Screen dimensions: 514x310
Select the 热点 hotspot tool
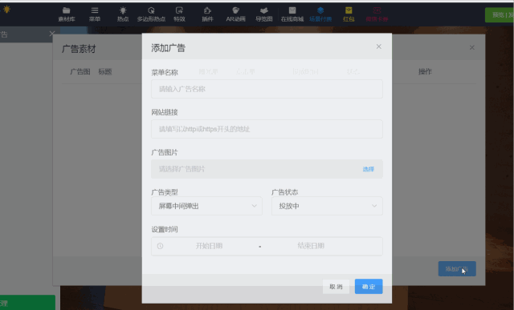123,14
